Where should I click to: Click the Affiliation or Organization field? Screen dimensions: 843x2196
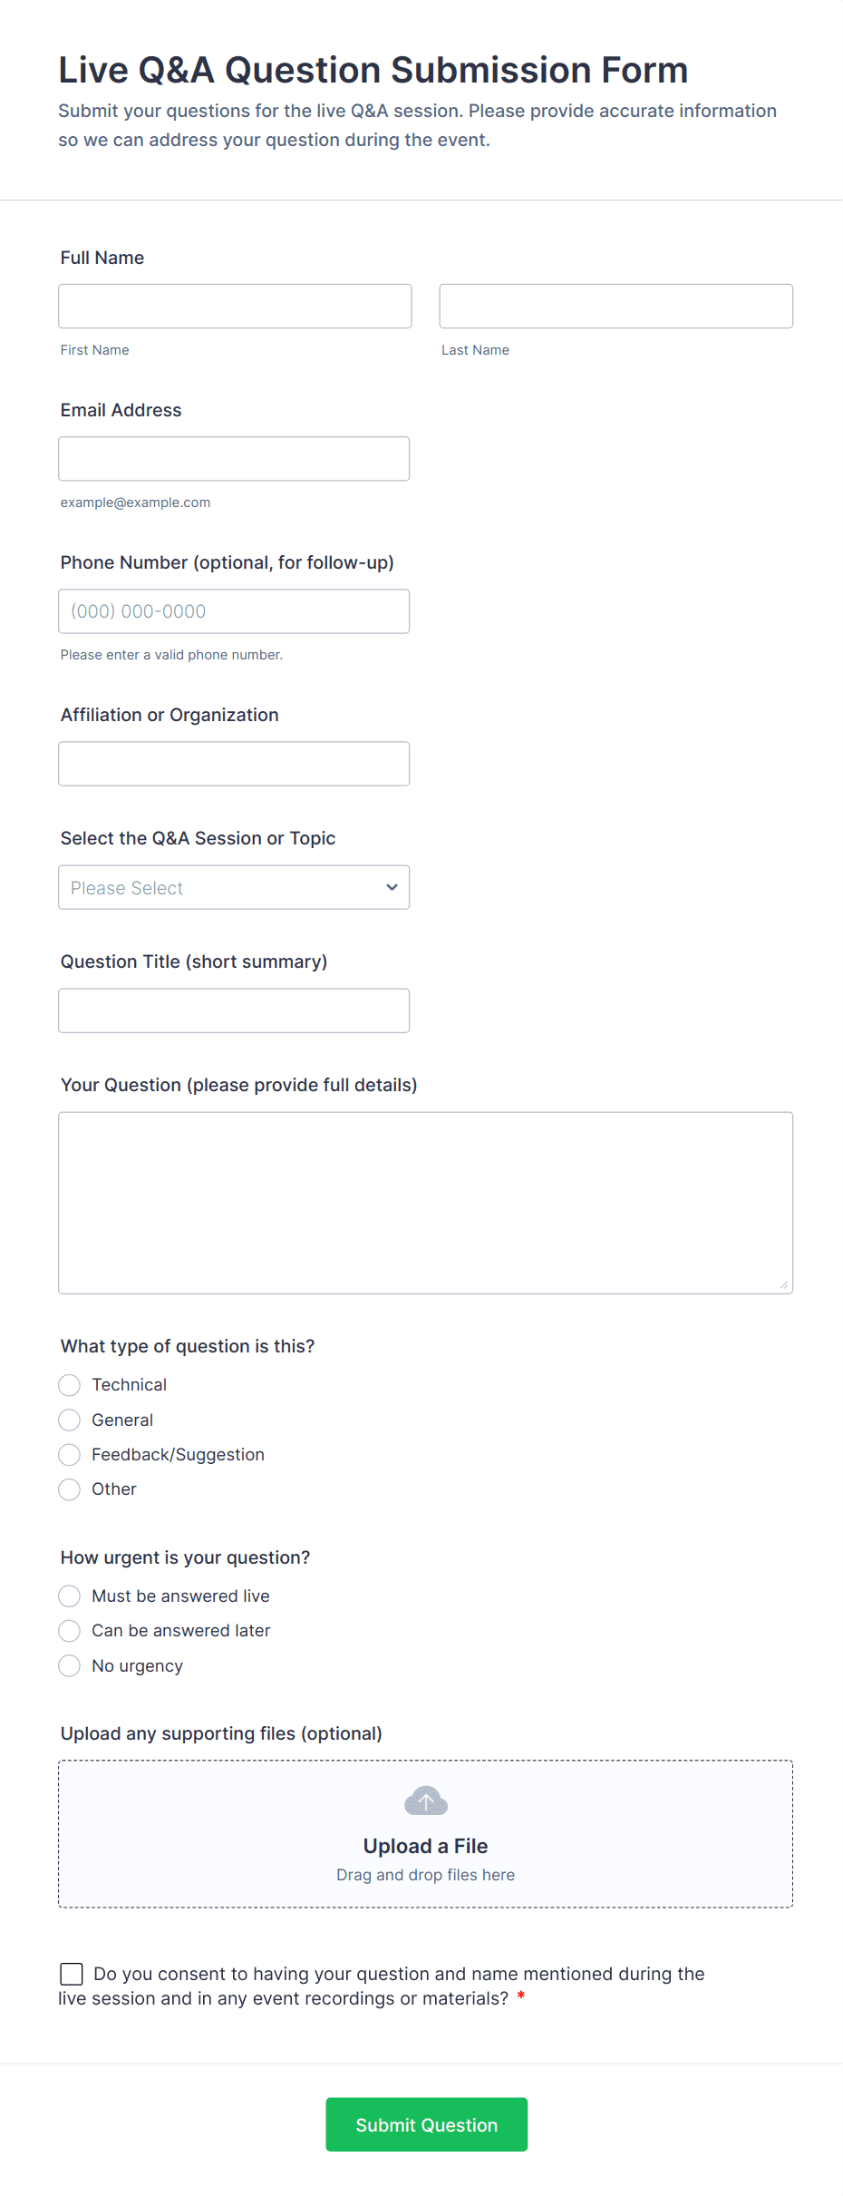click(234, 764)
